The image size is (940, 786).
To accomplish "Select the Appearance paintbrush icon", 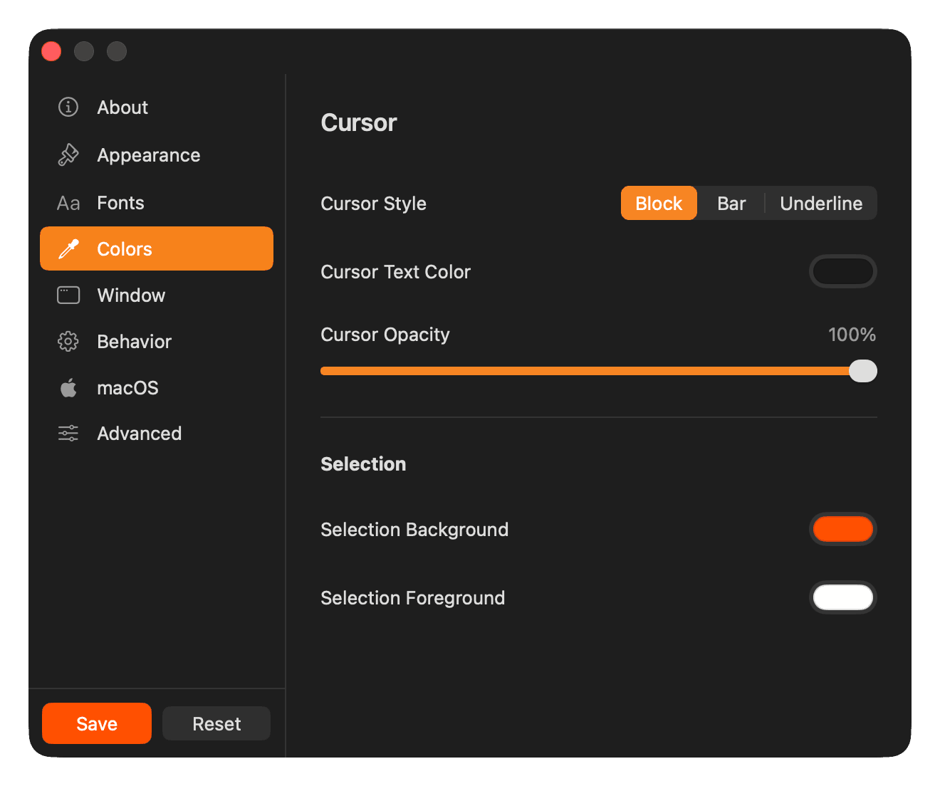I will [68, 154].
